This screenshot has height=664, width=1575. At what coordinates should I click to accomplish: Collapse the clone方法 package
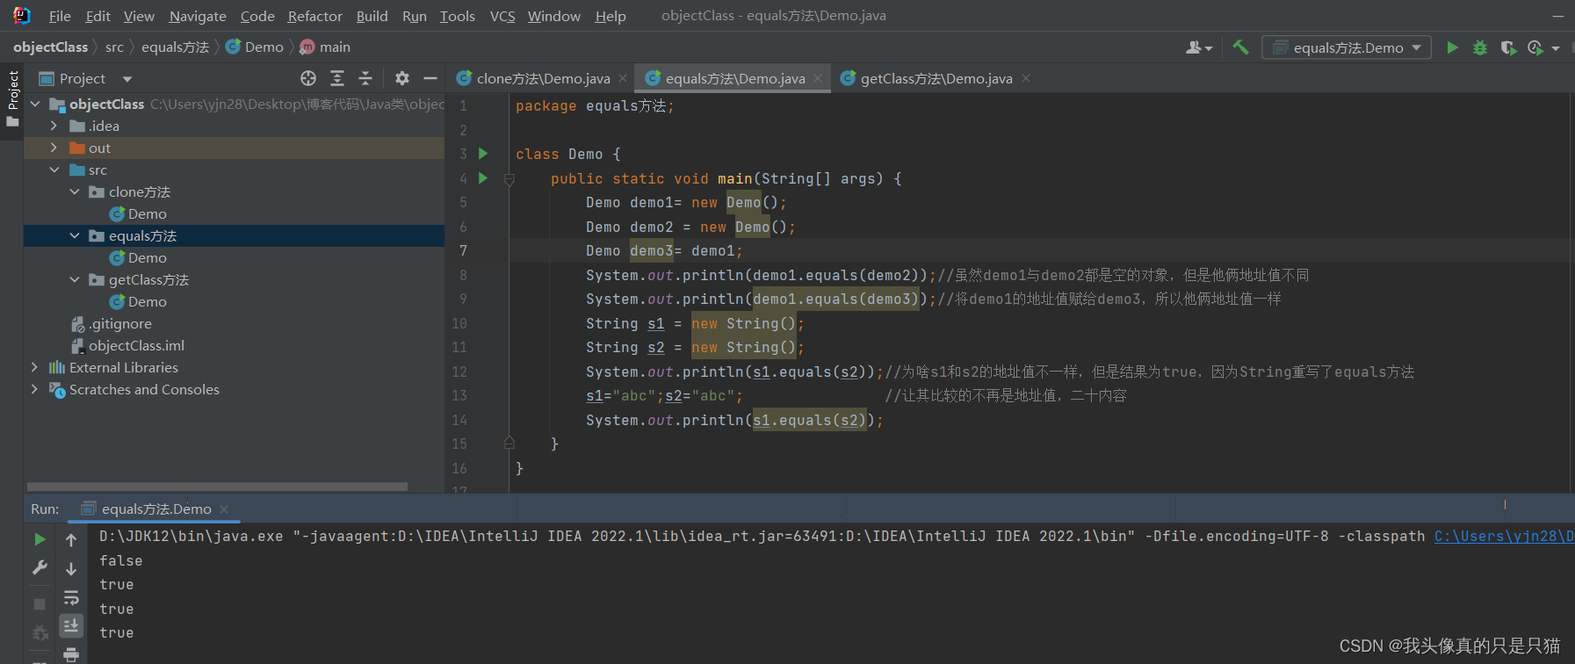pos(75,191)
